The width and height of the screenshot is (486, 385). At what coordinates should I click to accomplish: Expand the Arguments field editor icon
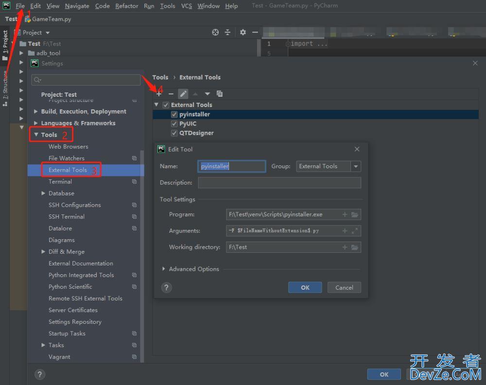[355, 230]
